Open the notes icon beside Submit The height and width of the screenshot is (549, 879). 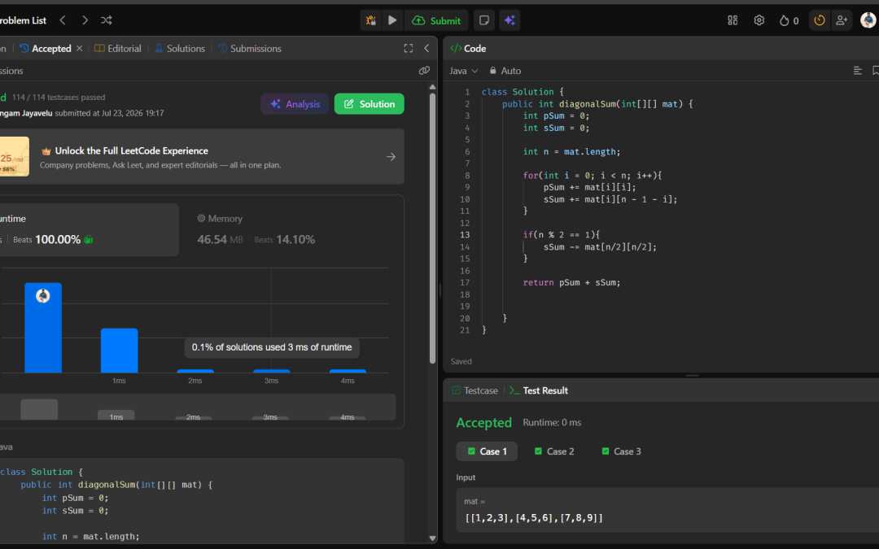click(x=483, y=20)
